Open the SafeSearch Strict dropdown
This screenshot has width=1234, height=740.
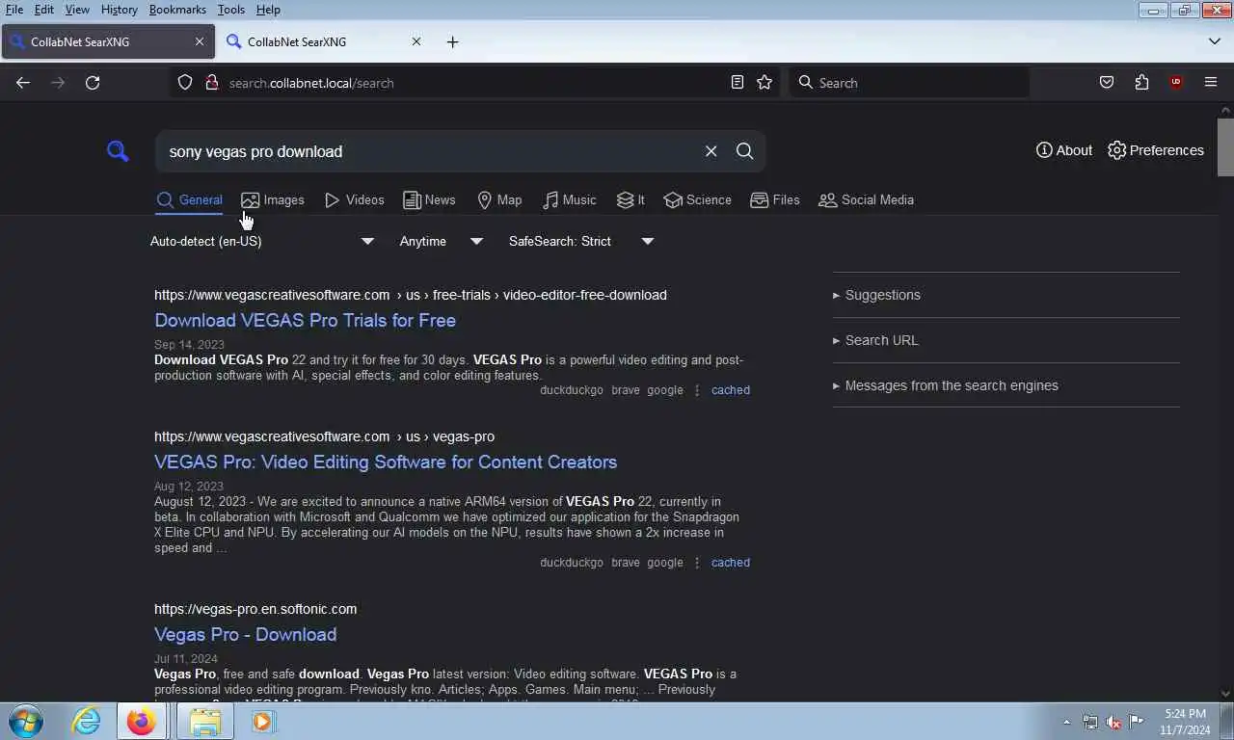pyautogui.click(x=581, y=241)
